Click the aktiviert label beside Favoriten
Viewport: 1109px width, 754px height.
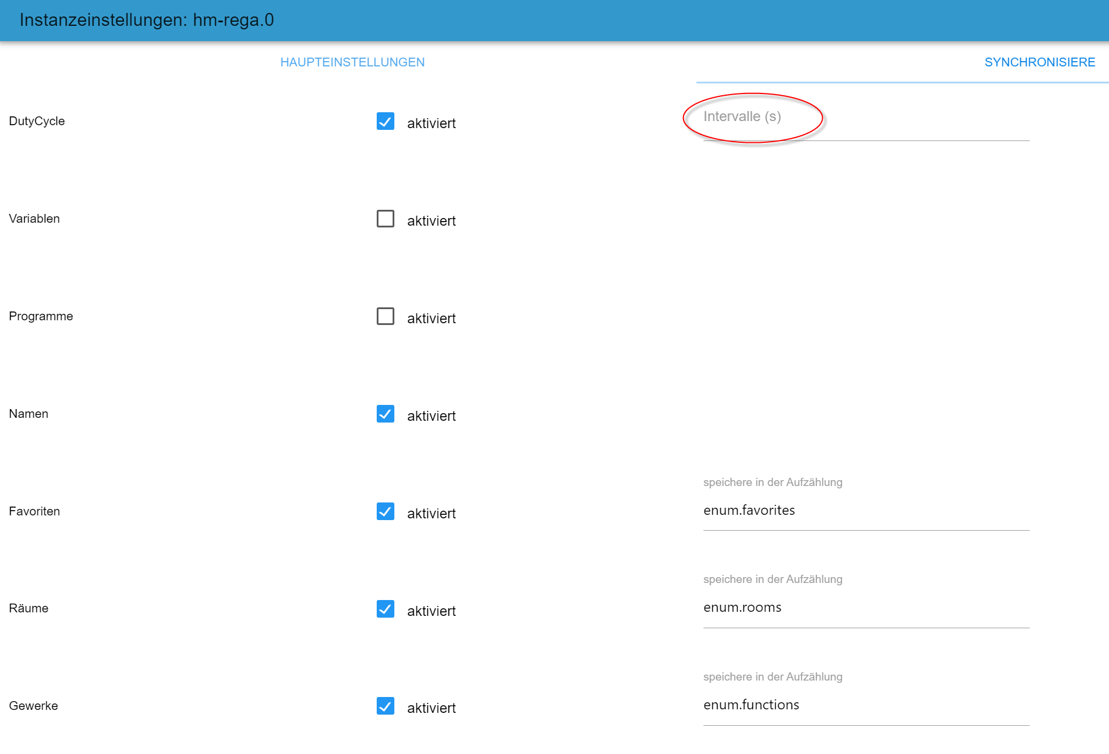[x=431, y=514]
